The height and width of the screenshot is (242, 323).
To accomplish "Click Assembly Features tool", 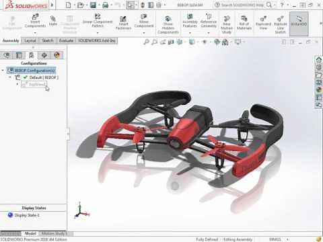I will [190, 21].
